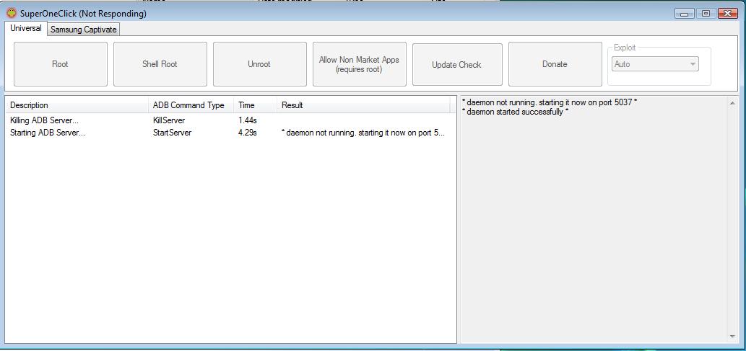Click log panel scrollbar up arrow
This screenshot has height=351, width=746.
(x=733, y=102)
